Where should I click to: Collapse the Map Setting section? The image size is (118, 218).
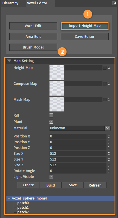point(9,61)
